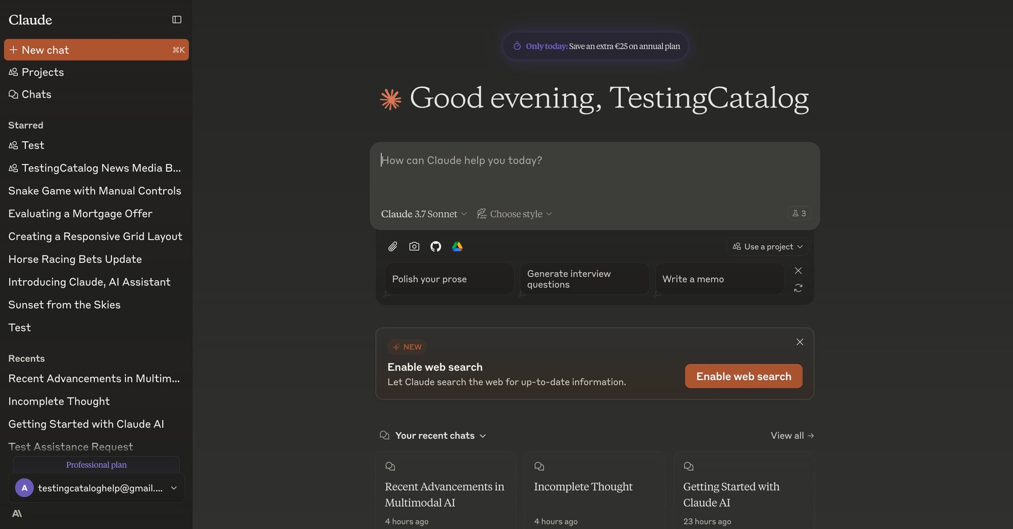Click the account avatar with letter A
Viewport: 1013px width, 529px height.
(x=24, y=488)
